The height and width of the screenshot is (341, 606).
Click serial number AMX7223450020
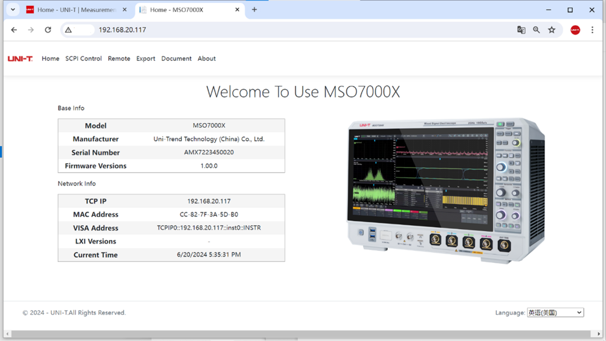point(209,153)
